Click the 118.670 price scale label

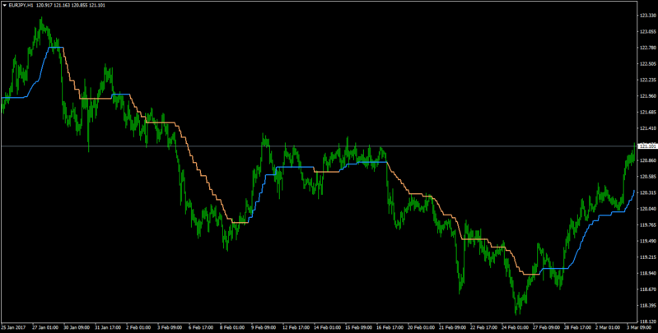tap(647, 289)
